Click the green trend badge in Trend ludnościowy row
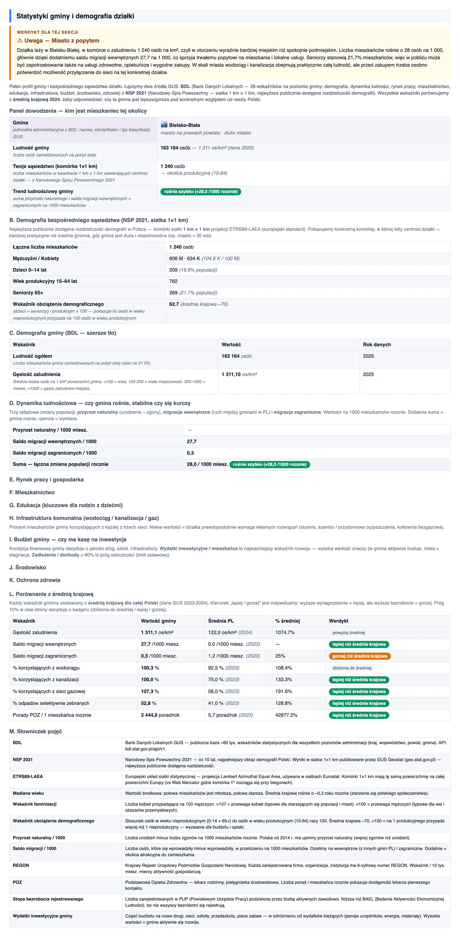This screenshot has height=937, width=460. [201, 192]
